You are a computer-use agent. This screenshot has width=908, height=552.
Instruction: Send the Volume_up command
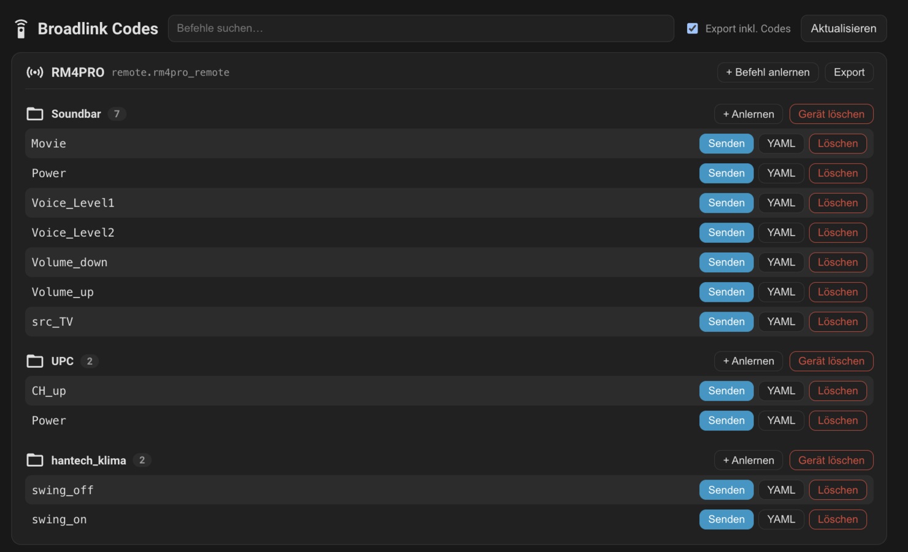tap(726, 292)
